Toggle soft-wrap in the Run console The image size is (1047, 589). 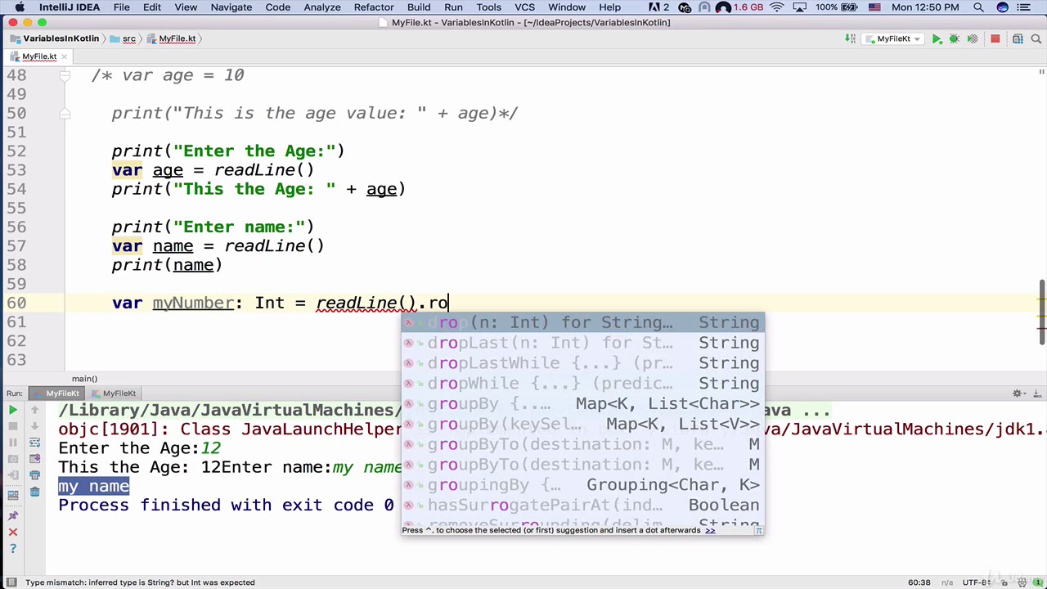point(35,443)
